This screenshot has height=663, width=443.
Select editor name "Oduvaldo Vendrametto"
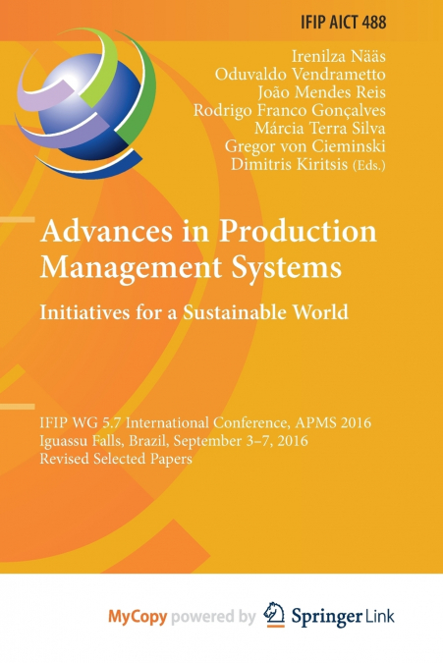pyautogui.click(x=301, y=75)
